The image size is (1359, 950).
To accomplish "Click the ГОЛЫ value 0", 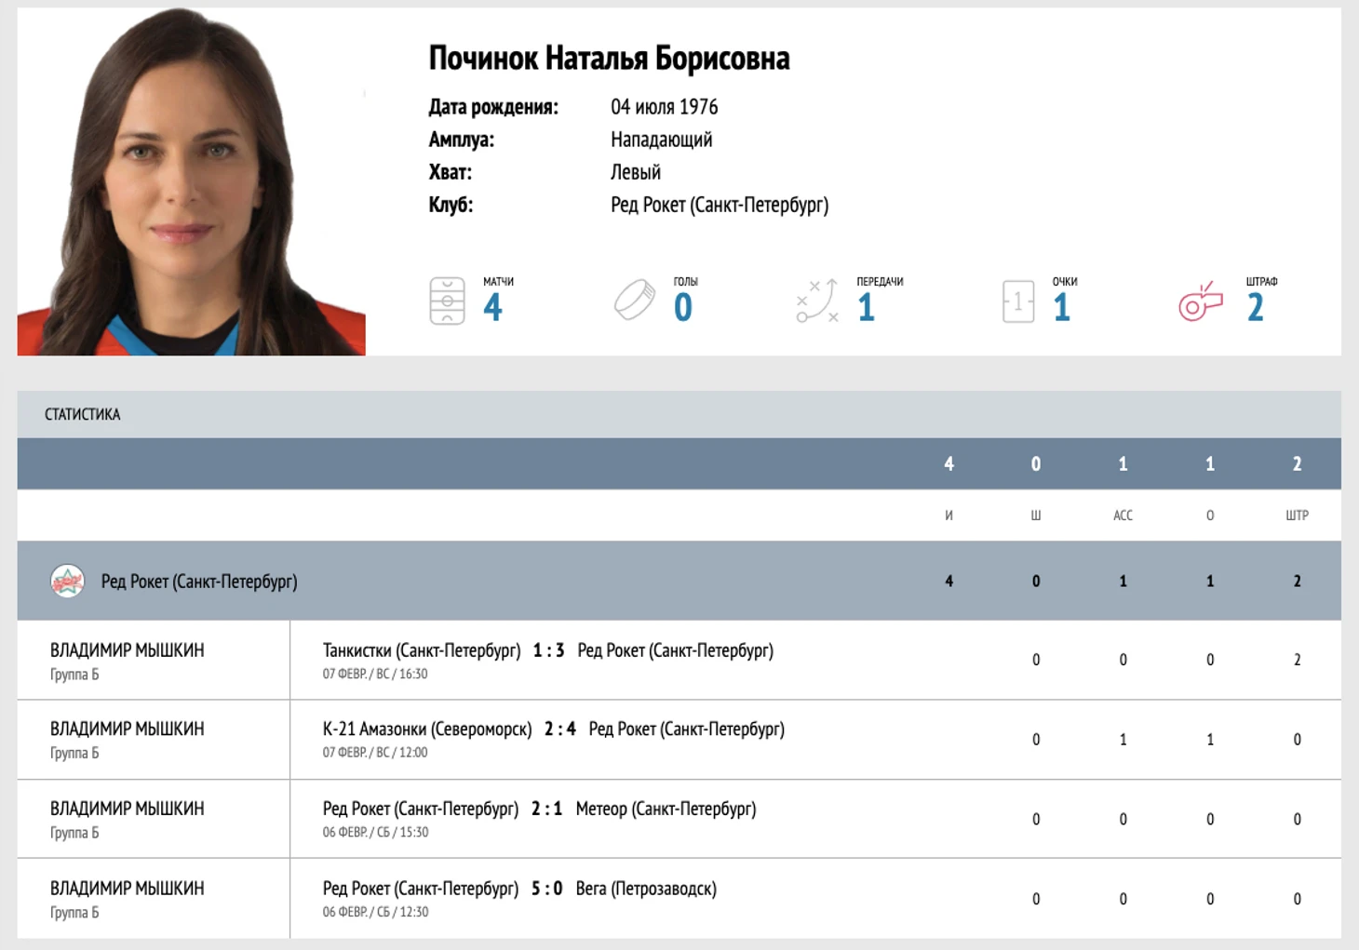I will click(x=683, y=307).
